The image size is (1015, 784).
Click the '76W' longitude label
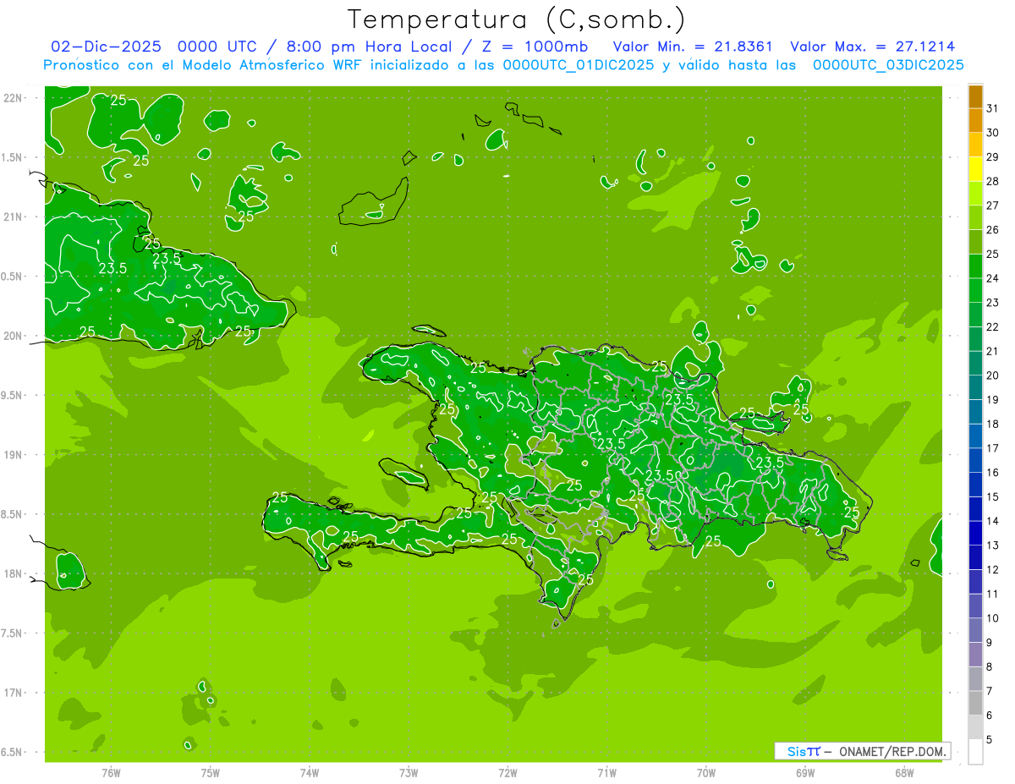click(111, 772)
